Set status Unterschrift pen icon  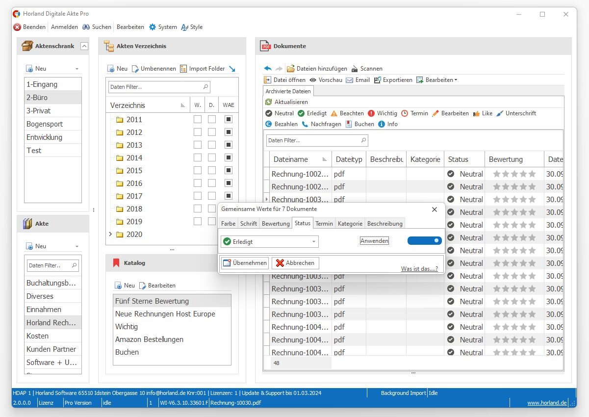(x=500, y=113)
